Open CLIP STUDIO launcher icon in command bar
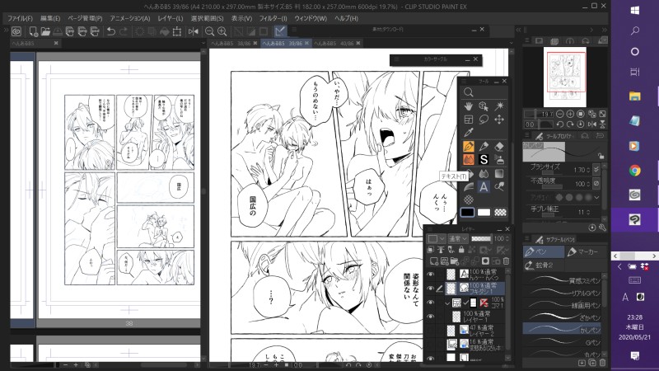Viewport: 659px width, 371px height. [x=16, y=31]
